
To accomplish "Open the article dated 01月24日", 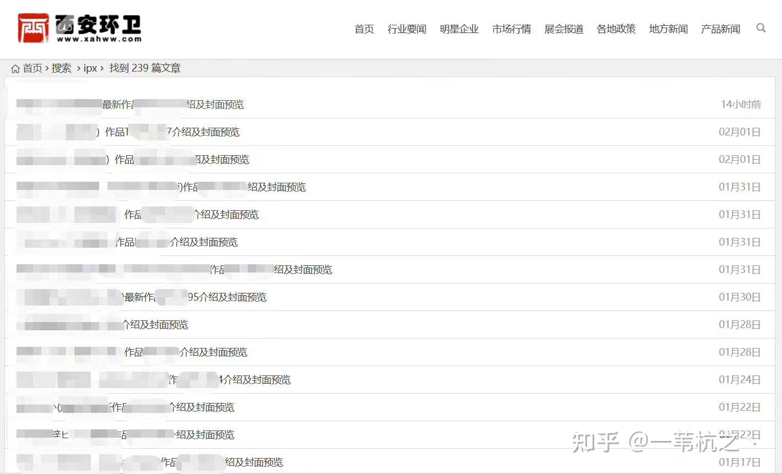I will [154, 379].
